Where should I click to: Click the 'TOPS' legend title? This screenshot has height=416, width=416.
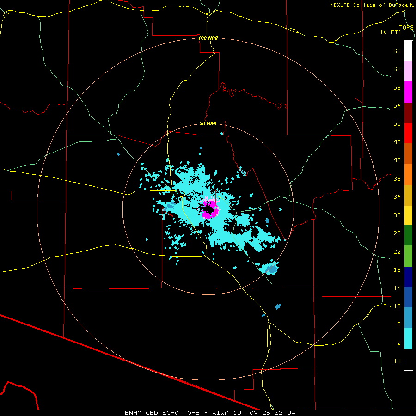tap(406, 27)
